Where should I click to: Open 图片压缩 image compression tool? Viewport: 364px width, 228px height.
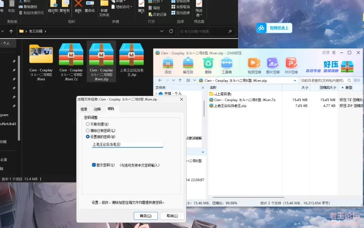[x=273, y=63]
